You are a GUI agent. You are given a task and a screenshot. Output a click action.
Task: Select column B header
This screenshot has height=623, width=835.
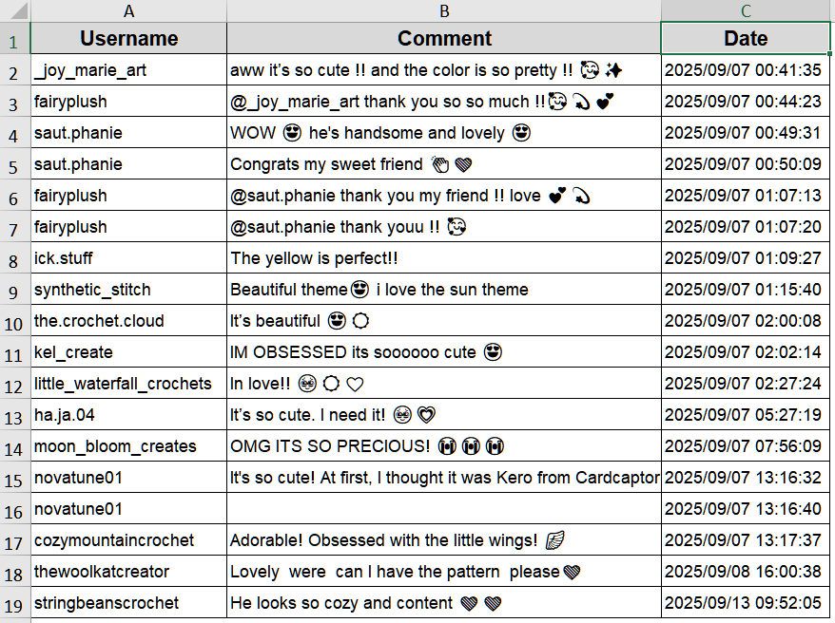point(444,11)
